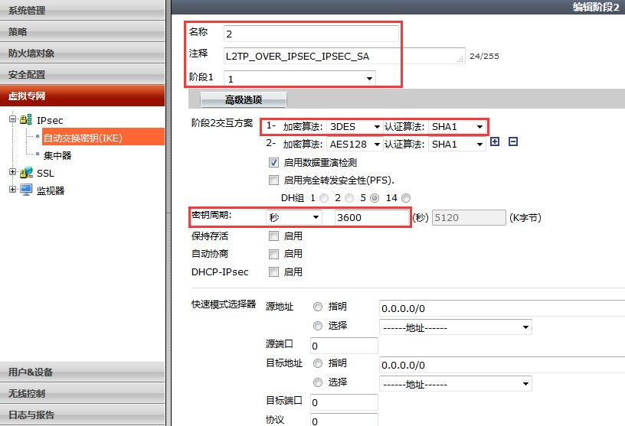This screenshot has width=625, height=426.
Task: Enable 保持存活 checkbox
Action: [x=273, y=236]
